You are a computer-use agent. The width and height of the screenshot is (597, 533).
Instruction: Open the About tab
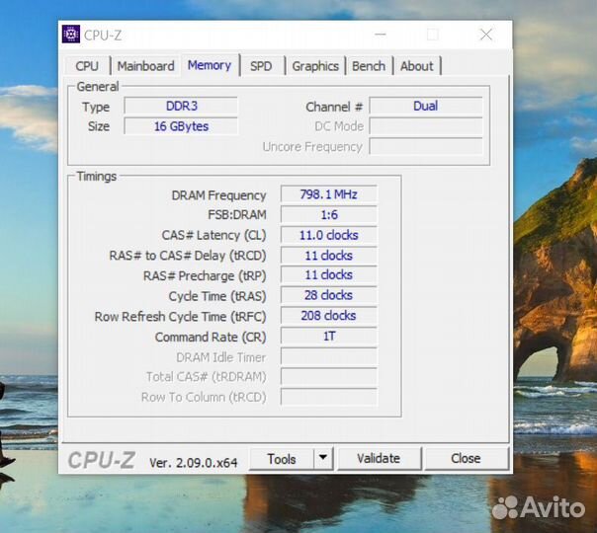(416, 66)
